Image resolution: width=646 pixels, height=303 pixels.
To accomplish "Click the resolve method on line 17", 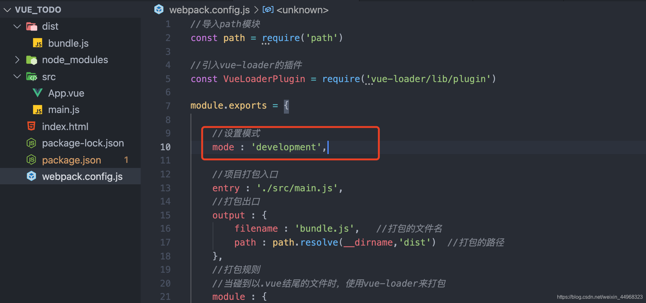I will pos(319,242).
